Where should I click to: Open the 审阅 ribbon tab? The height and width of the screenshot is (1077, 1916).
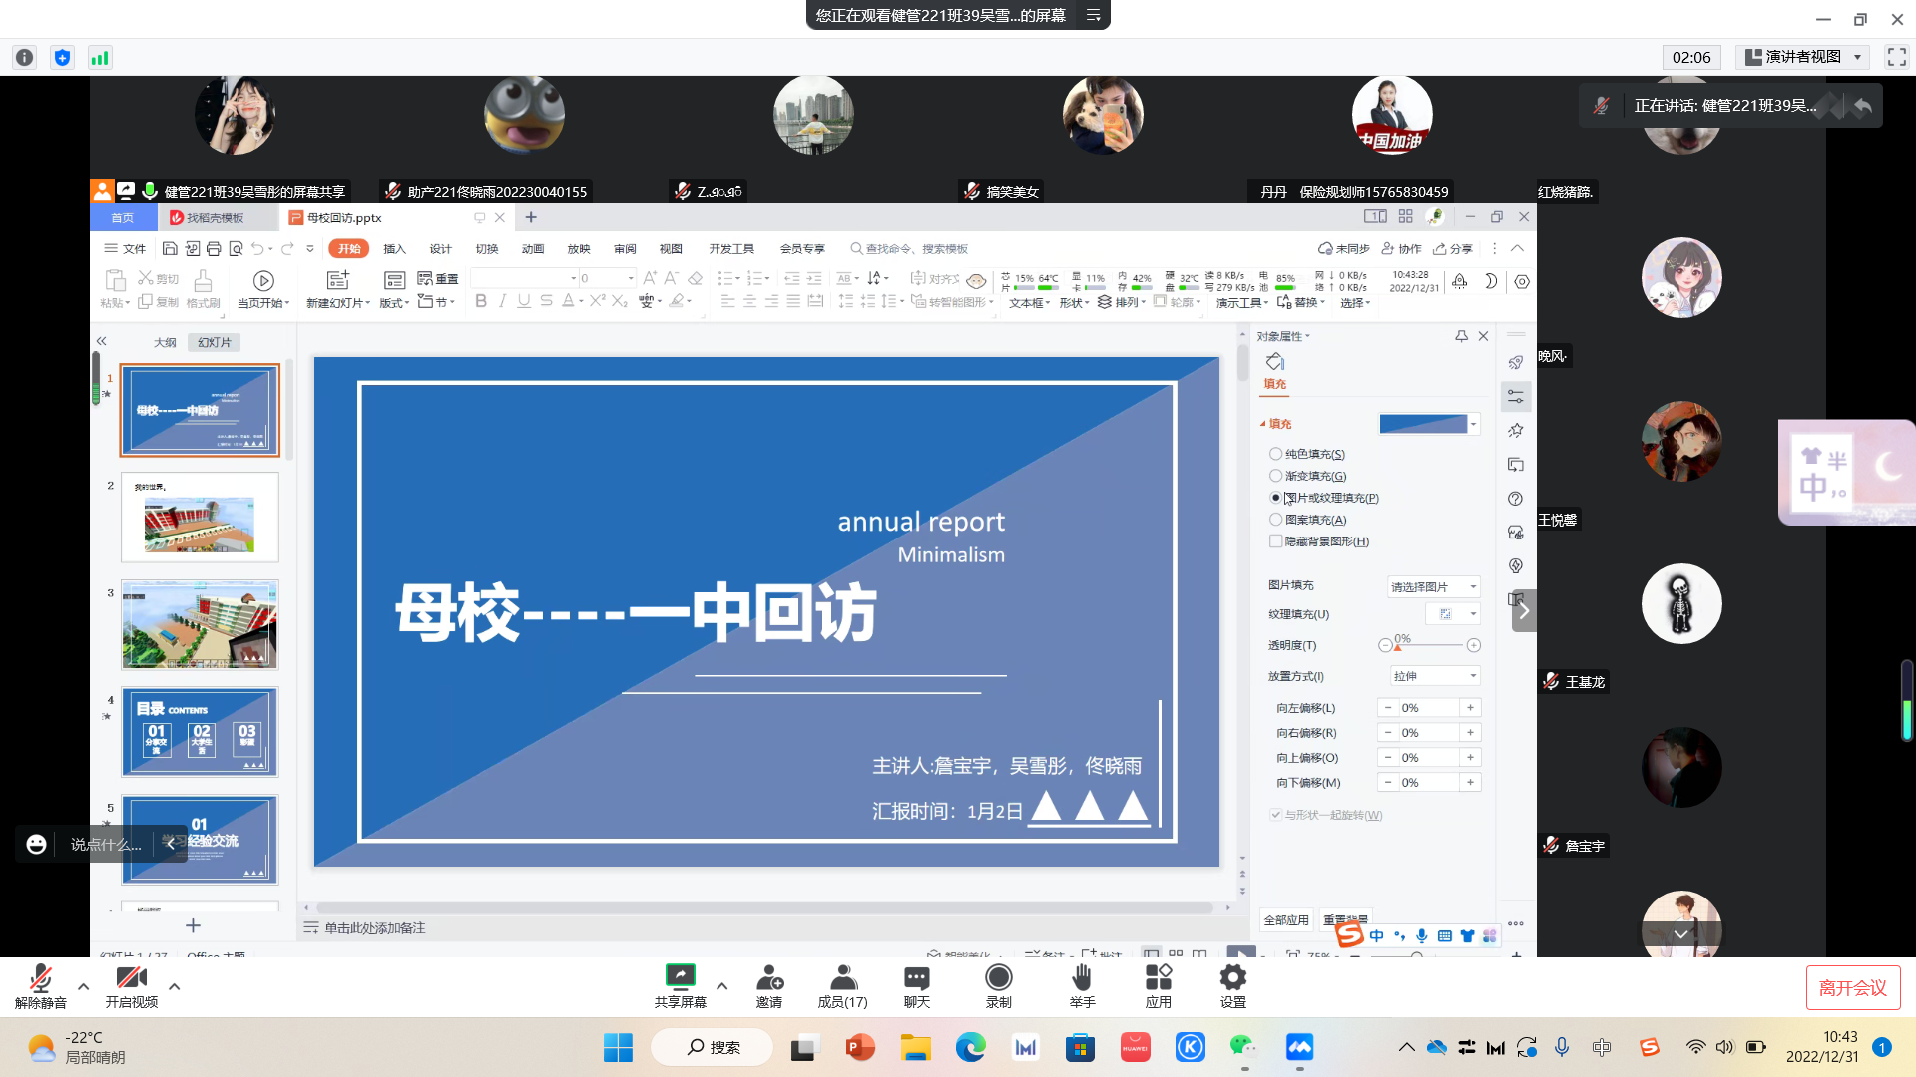(x=625, y=249)
